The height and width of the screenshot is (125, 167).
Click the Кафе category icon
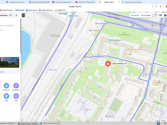click(x=6, y=96)
